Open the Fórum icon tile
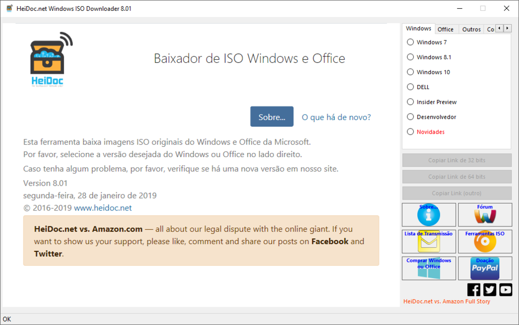Image resolution: width=519 pixels, height=325 pixels. point(485,215)
